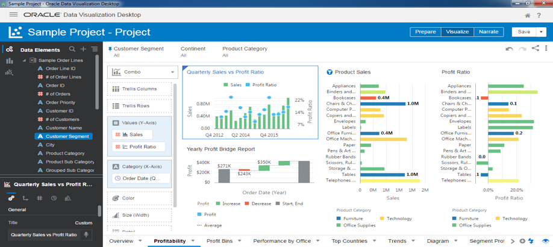Open the Combo chart type dropdown
The width and height of the screenshot is (553, 247).
coord(143,72)
